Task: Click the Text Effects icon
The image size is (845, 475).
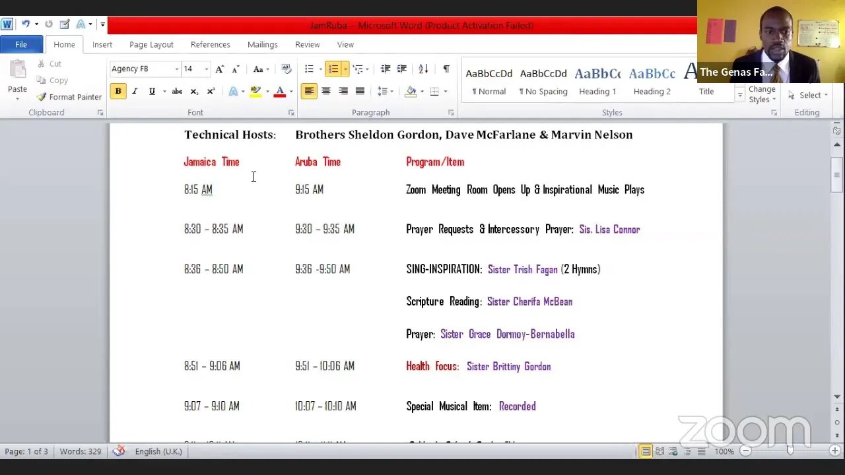Action: (x=233, y=91)
